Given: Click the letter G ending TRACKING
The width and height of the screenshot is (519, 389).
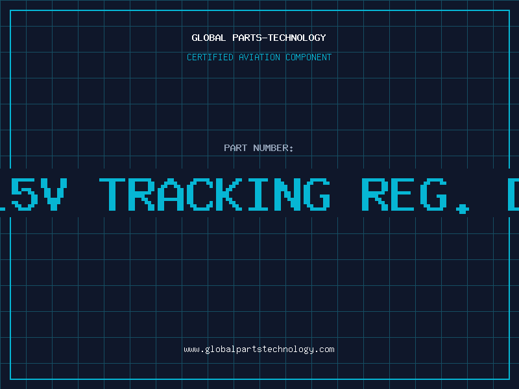Looking at the screenshot, I should point(319,194).
